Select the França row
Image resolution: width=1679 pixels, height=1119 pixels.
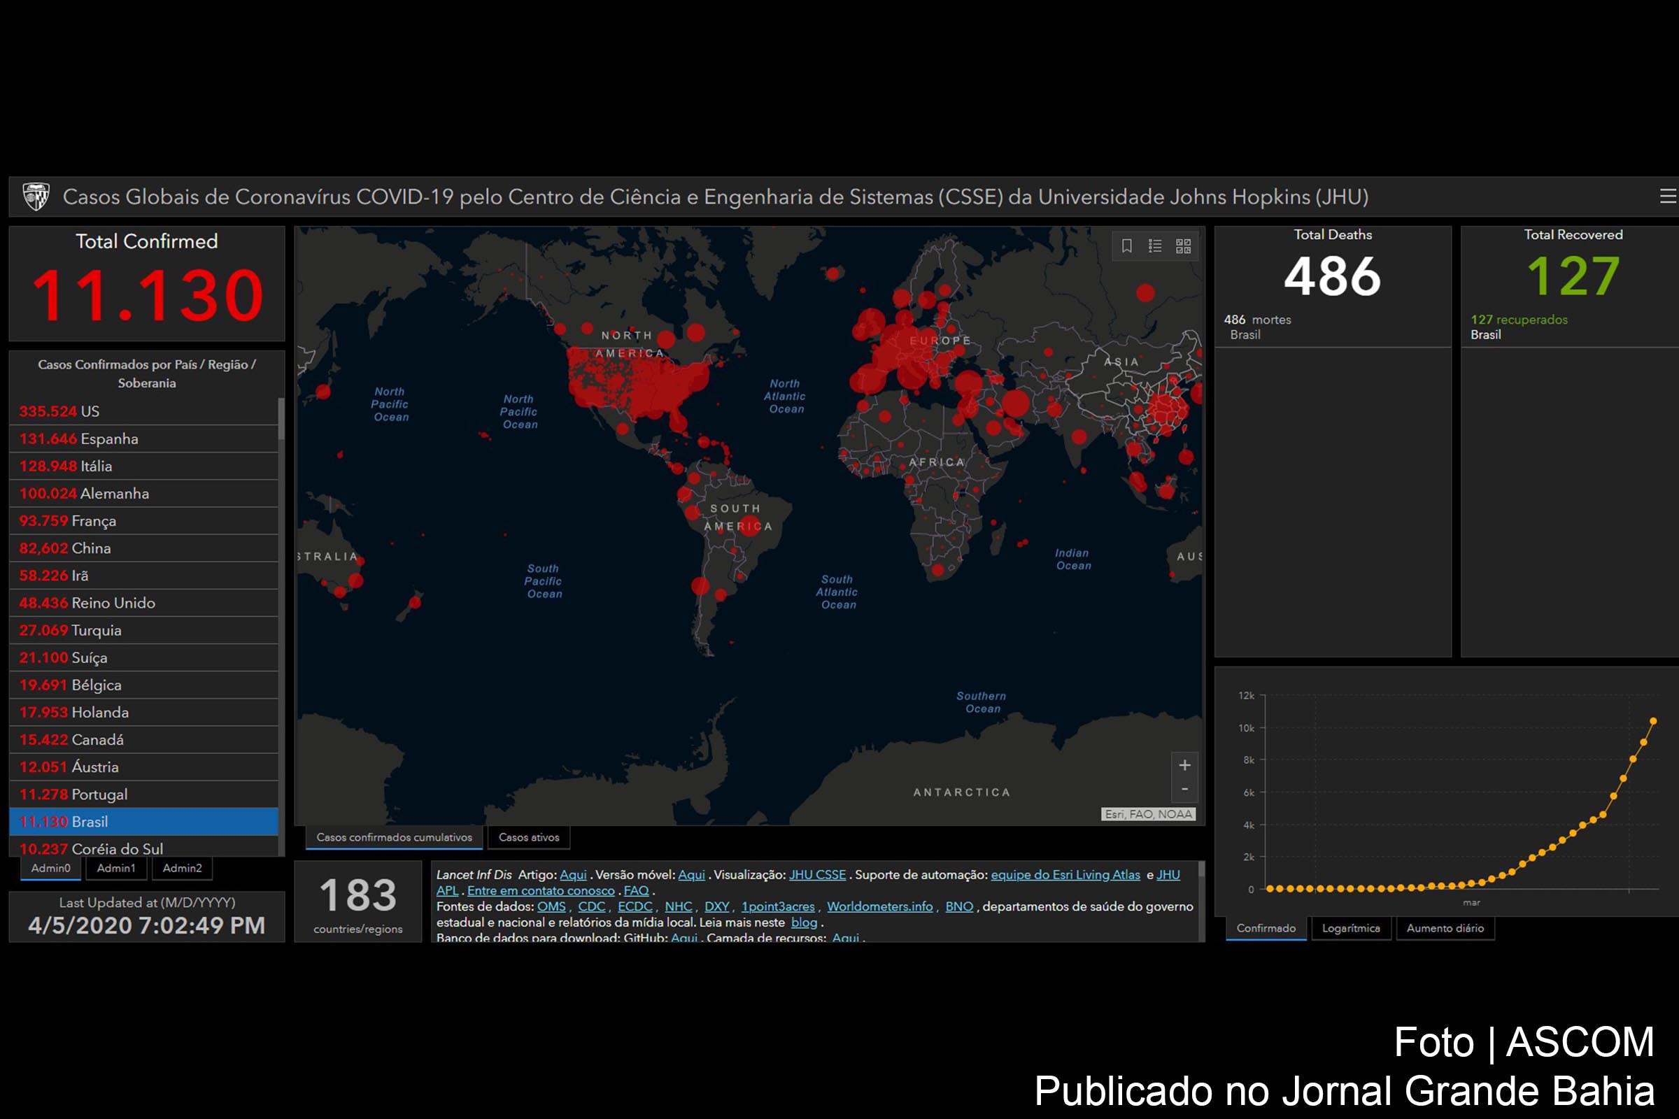click(143, 520)
